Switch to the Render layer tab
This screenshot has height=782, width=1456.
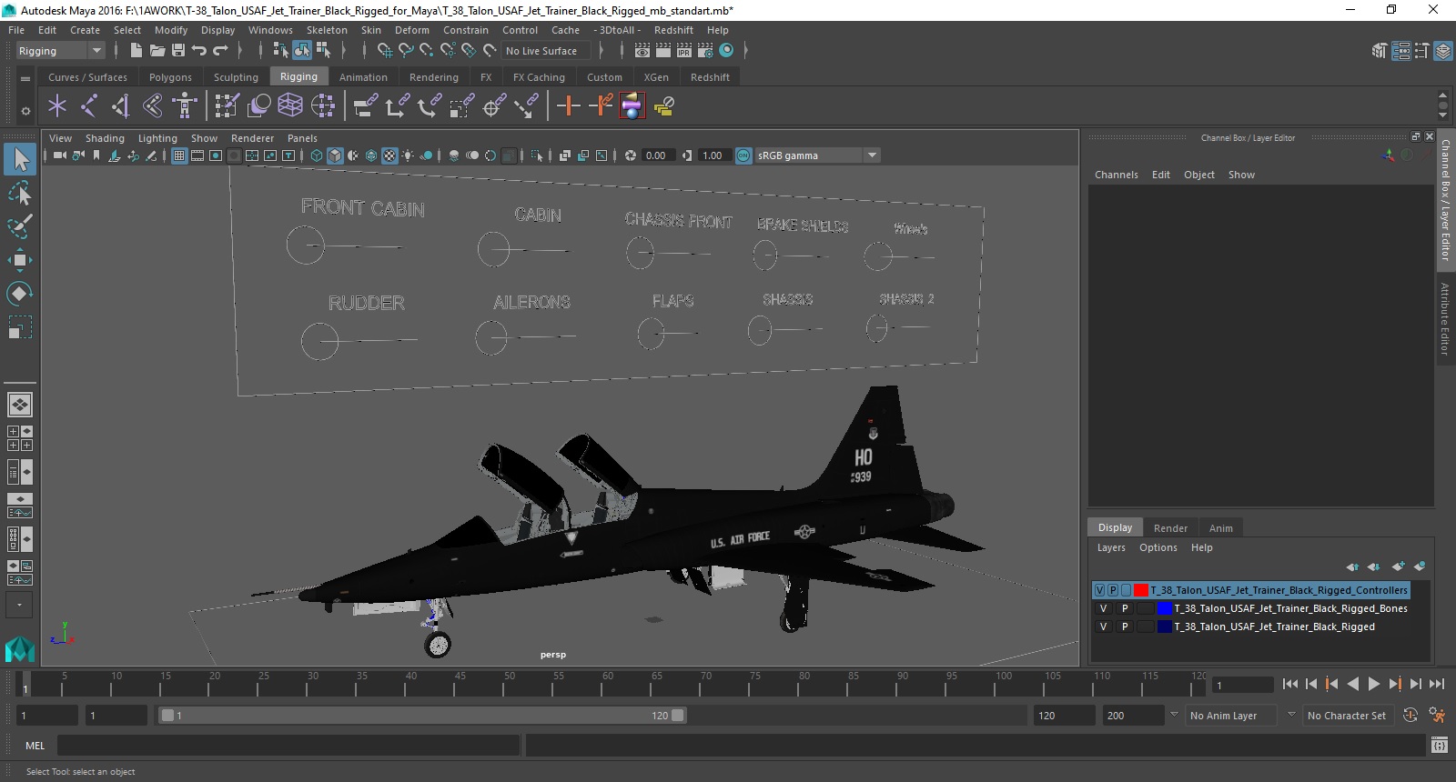[x=1170, y=528]
